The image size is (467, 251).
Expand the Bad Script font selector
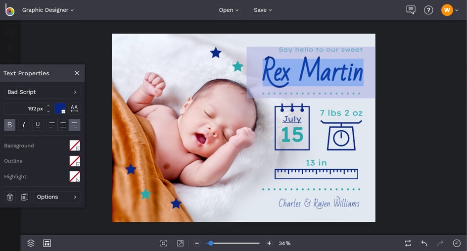42,92
